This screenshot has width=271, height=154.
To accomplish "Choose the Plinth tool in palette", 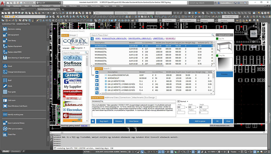I will [x=5, y=86].
